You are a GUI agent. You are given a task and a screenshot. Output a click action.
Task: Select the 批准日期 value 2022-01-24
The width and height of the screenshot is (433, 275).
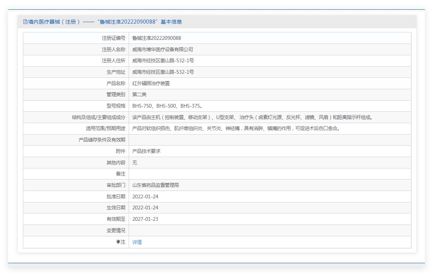tap(145, 196)
